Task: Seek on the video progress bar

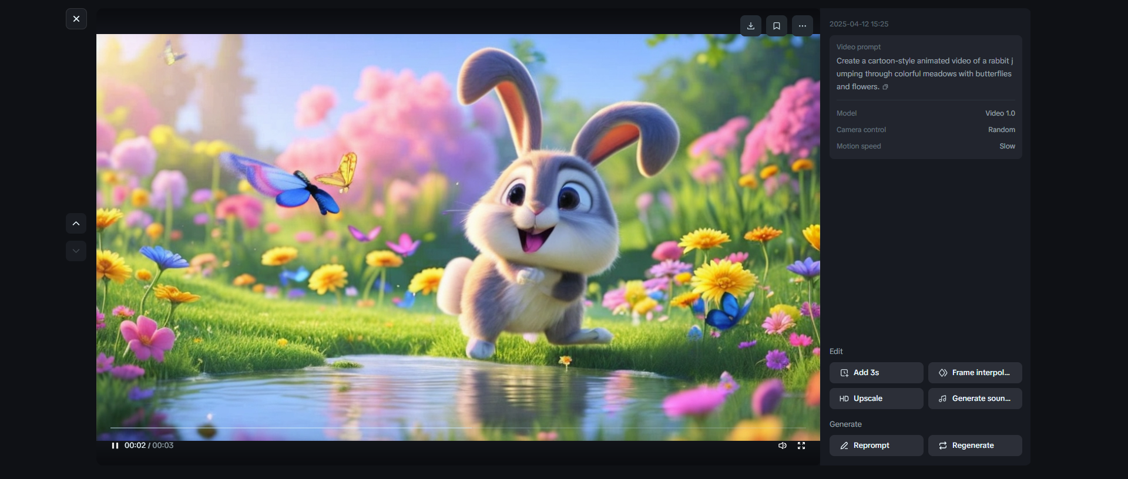Action: (458, 428)
